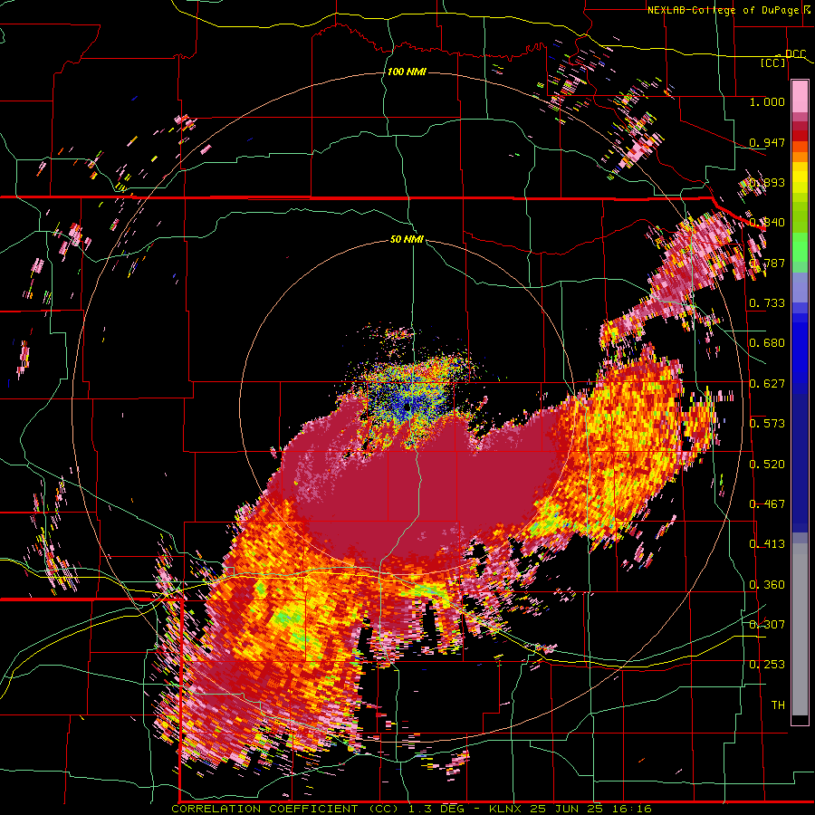Click the 0.893 color scale value

767,182
